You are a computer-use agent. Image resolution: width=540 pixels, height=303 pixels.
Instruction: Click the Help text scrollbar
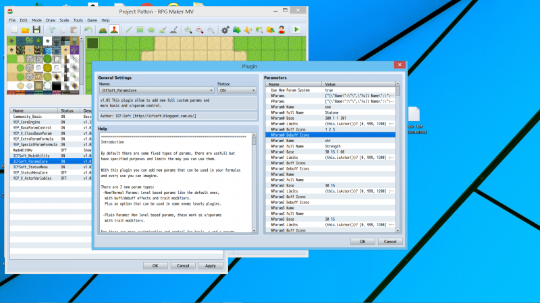(254, 182)
